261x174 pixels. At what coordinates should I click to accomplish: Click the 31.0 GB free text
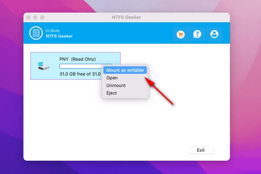click(x=80, y=74)
